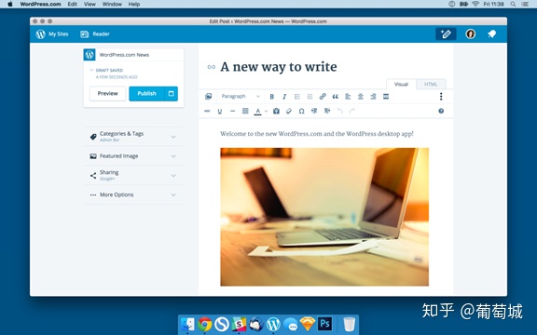The image size is (537, 335).
Task: Open Sketch from the Dock
Action: (x=308, y=324)
